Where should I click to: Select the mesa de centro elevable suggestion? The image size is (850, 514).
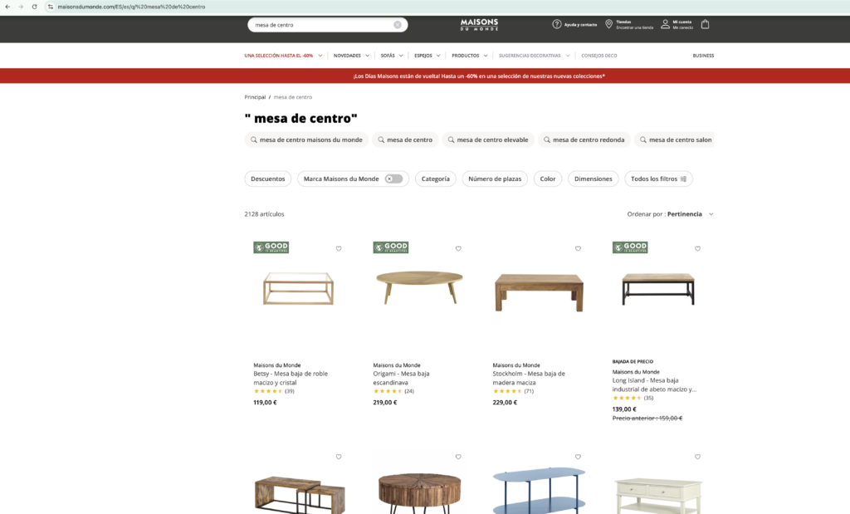tap(488, 140)
